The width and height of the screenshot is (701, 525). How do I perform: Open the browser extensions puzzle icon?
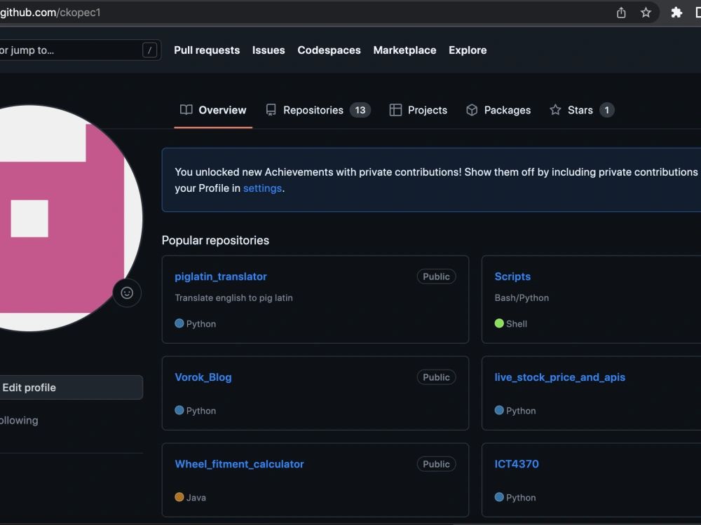(676, 13)
